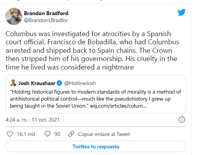The width and height of the screenshot is (201, 155).
Task: Click the chain link copy icon
Action: [71, 134]
